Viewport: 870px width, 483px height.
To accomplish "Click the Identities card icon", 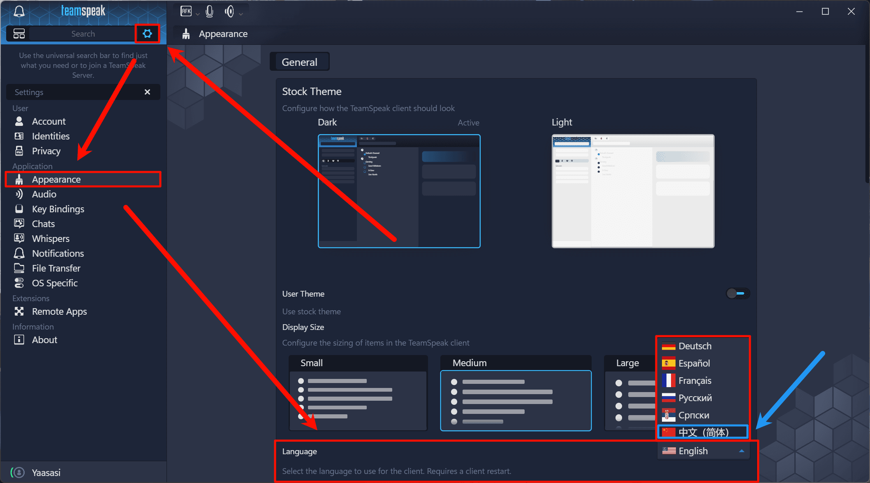I will tap(19, 136).
